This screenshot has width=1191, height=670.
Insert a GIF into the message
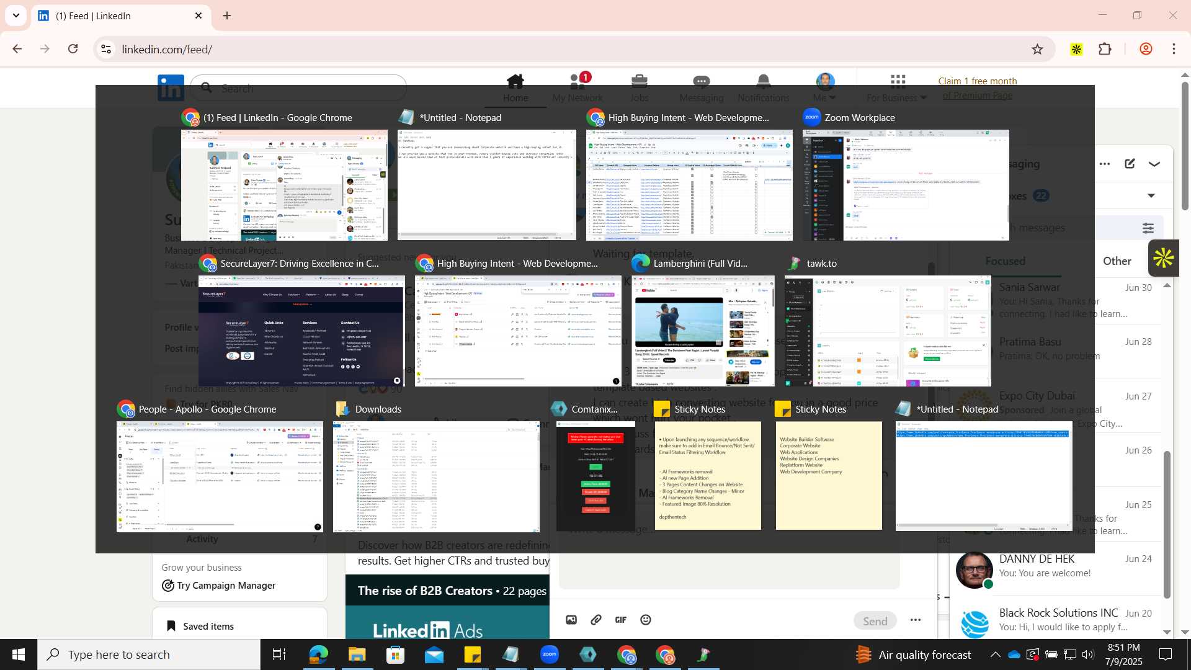[x=621, y=620]
